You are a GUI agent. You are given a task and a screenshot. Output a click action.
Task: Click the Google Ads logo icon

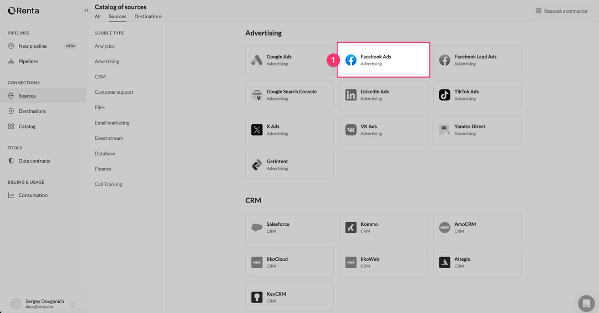tap(257, 60)
